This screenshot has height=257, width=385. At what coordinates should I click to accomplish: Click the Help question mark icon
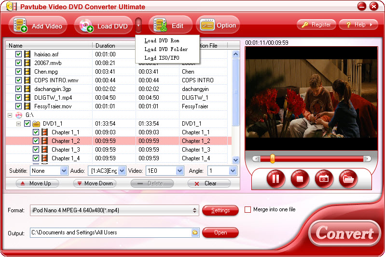click(348, 25)
